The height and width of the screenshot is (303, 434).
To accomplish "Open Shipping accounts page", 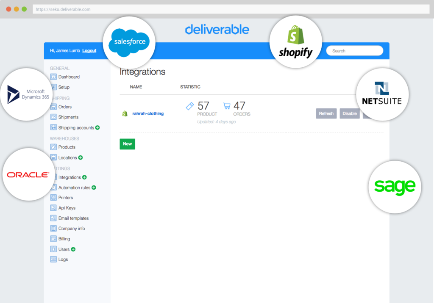I will point(76,128).
